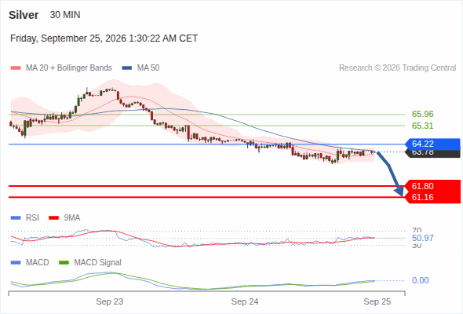The height and width of the screenshot is (314, 463).
Task: Click the Friday, September 25, 2026 timestamp
Action: click(x=104, y=38)
